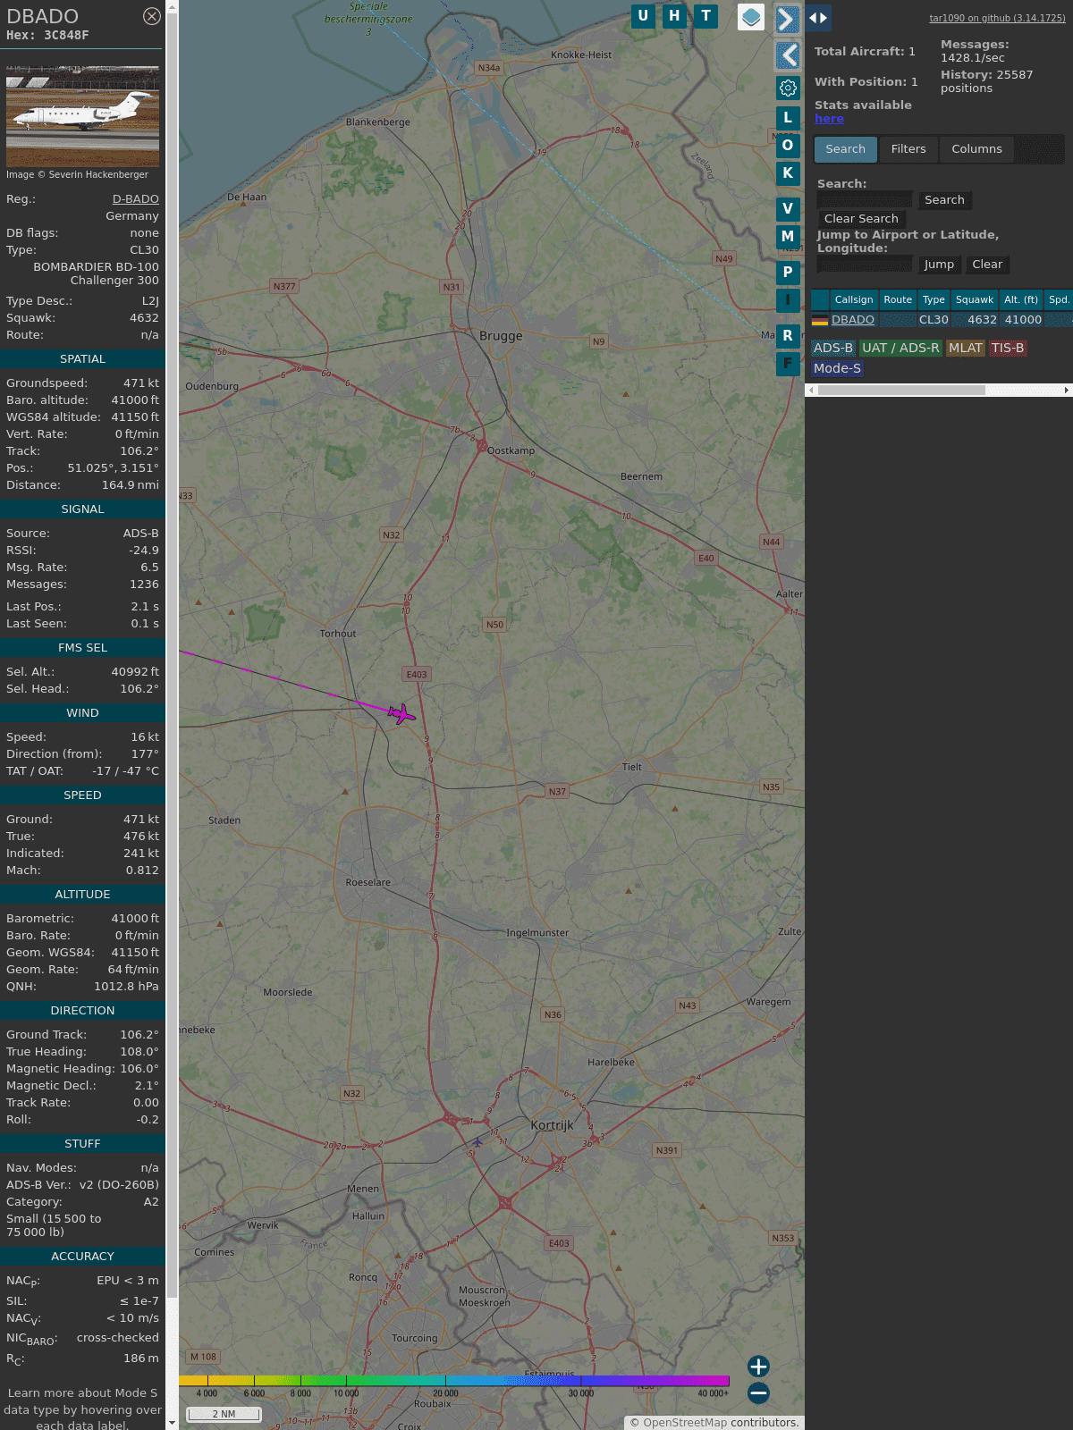The width and height of the screenshot is (1073, 1430).
Task: Click the TIS-B legend label
Action: [1008, 349]
